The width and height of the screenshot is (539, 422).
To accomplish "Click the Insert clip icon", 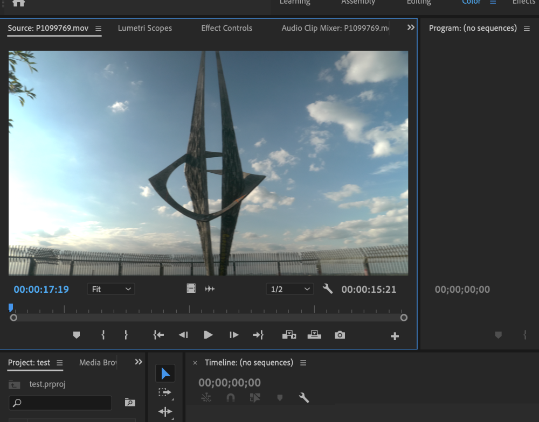I will click(289, 335).
